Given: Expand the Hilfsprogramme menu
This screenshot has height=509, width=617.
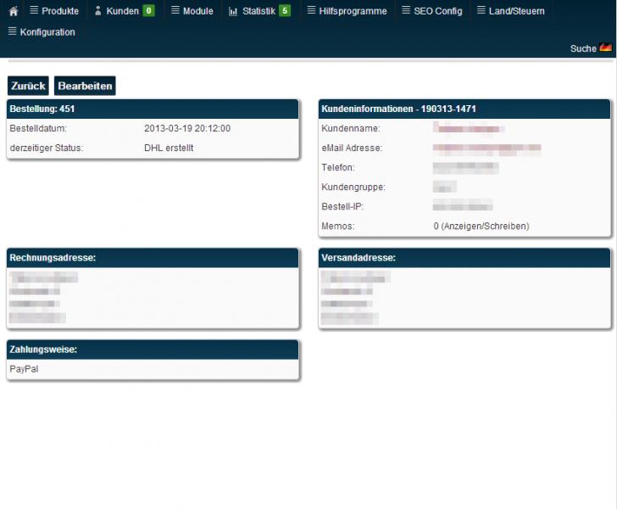Looking at the screenshot, I should tap(353, 11).
